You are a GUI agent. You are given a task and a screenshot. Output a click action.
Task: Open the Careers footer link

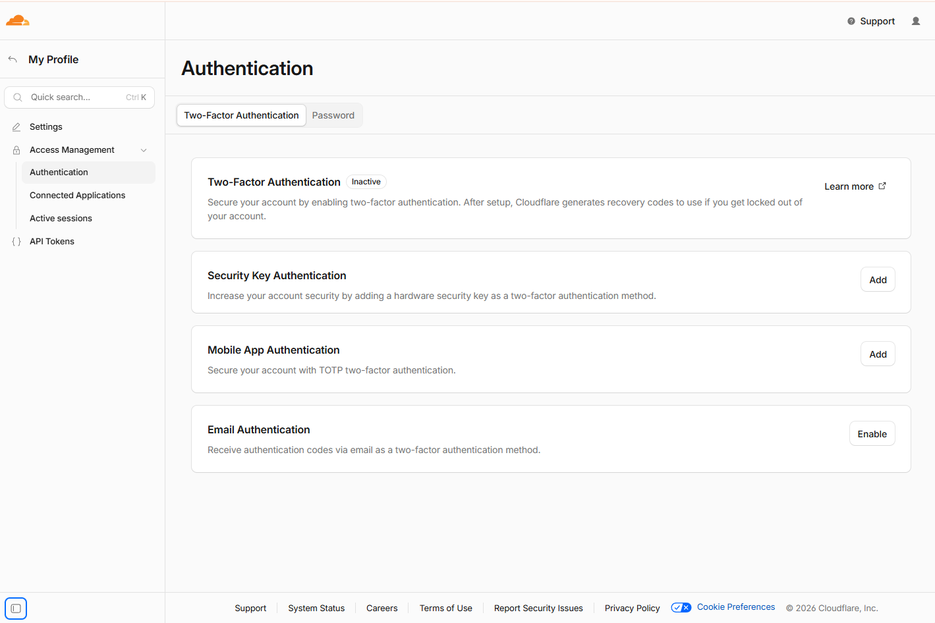(x=382, y=609)
